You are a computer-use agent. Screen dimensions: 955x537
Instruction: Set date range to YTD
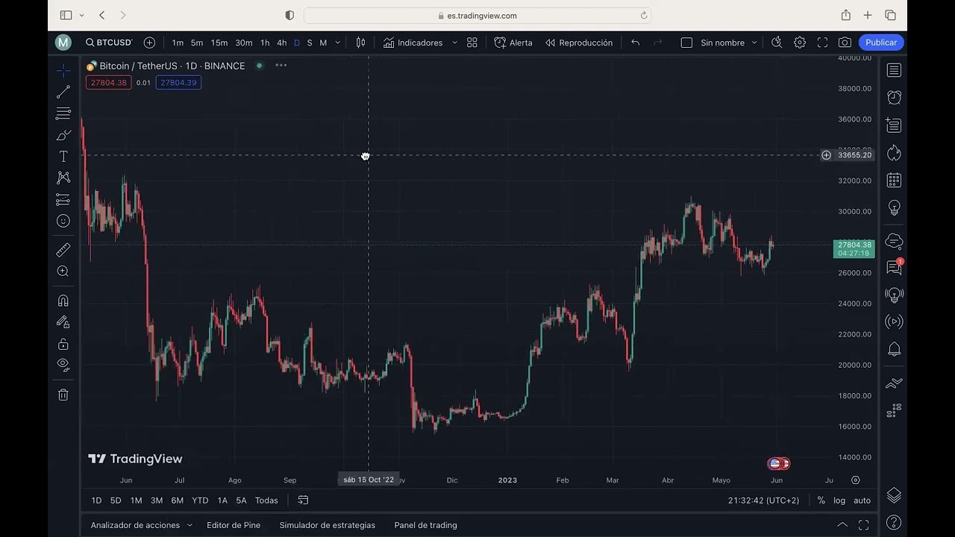point(200,500)
